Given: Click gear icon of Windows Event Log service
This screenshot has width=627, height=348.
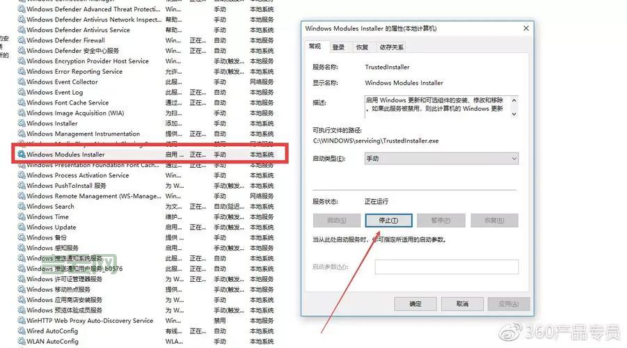Looking at the screenshot, I should [22, 93].
